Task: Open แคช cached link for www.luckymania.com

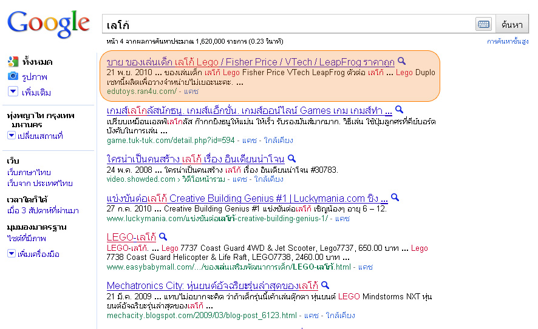Action: coord(342,218)
